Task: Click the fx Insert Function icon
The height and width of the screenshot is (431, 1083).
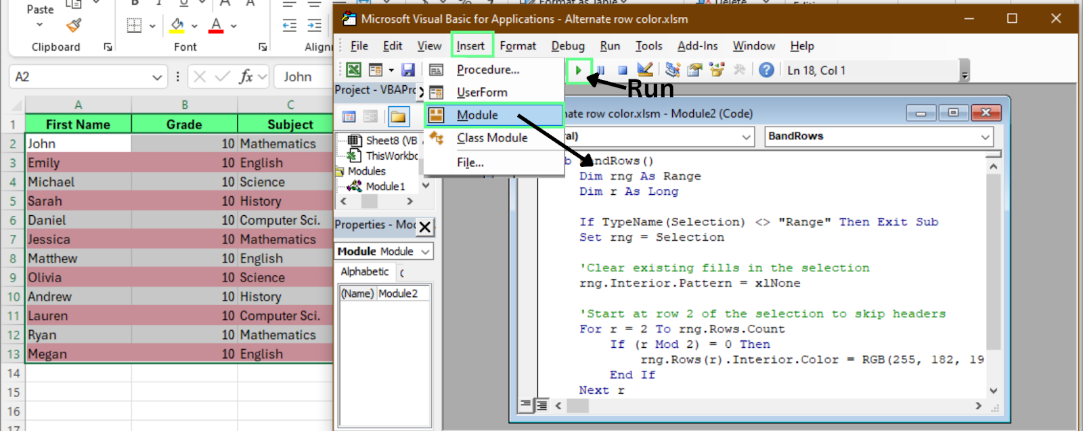Action: [246, 76]
